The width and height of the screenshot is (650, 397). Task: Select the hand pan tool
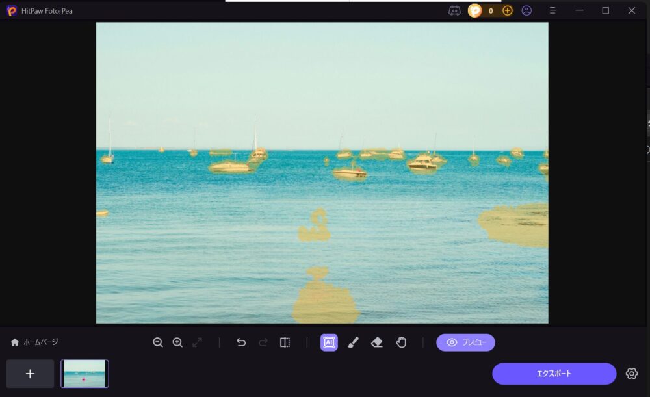pyautogui.click(x=401, y=342)
